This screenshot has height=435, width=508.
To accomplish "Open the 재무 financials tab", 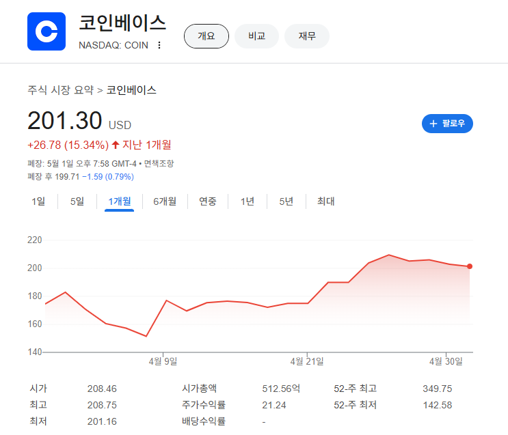I will [x=307, y=36].
